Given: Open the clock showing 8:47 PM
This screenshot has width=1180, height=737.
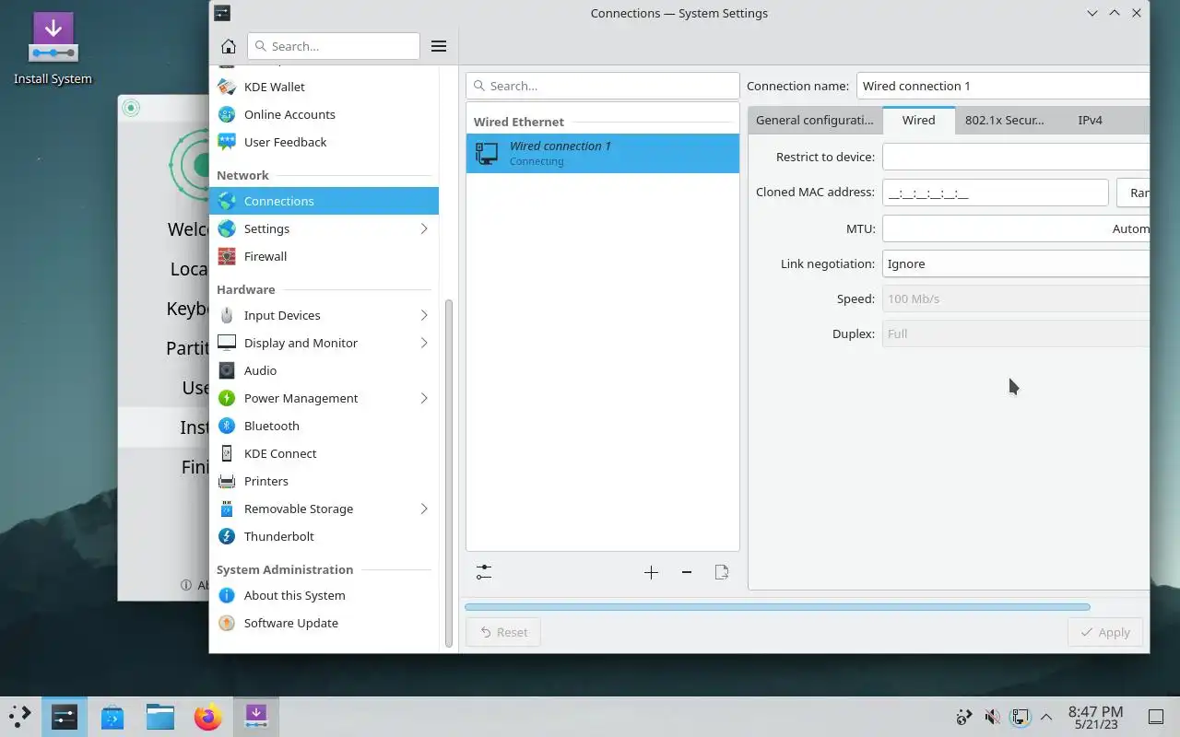Looking at the screenshot, I should coord(1095,717).
